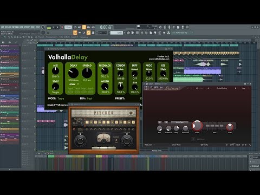Change ValhallaDelay ERA Past selector

coord(89,99)
